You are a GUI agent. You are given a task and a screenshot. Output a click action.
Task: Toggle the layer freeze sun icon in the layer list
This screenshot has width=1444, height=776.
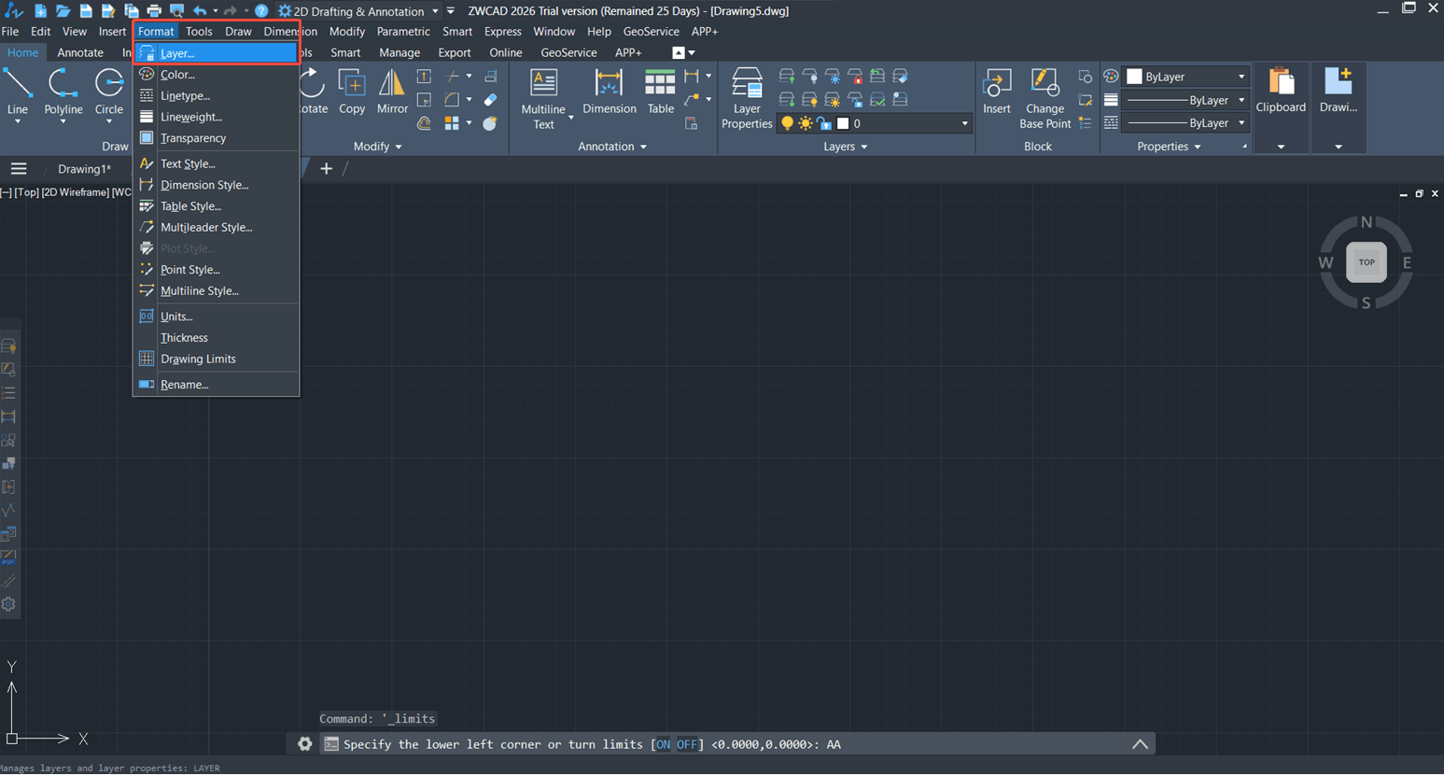coord(806,123)
